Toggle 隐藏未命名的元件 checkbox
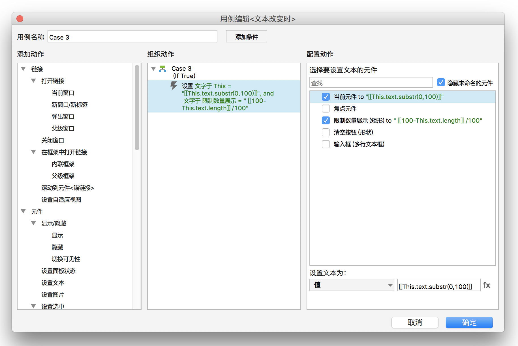 (441, 83)
